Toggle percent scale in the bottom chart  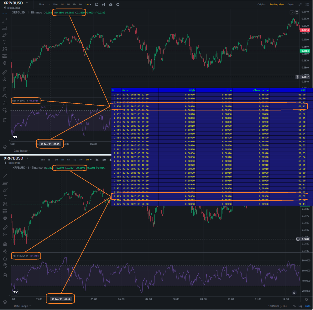(294, 306)
